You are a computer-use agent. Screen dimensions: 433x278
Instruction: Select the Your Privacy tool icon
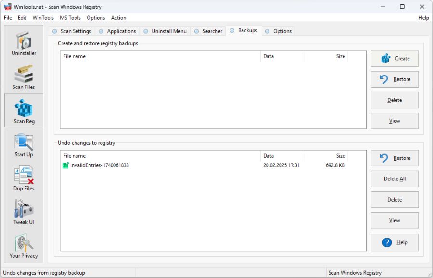pyautogui.click(x=23, y=245)
